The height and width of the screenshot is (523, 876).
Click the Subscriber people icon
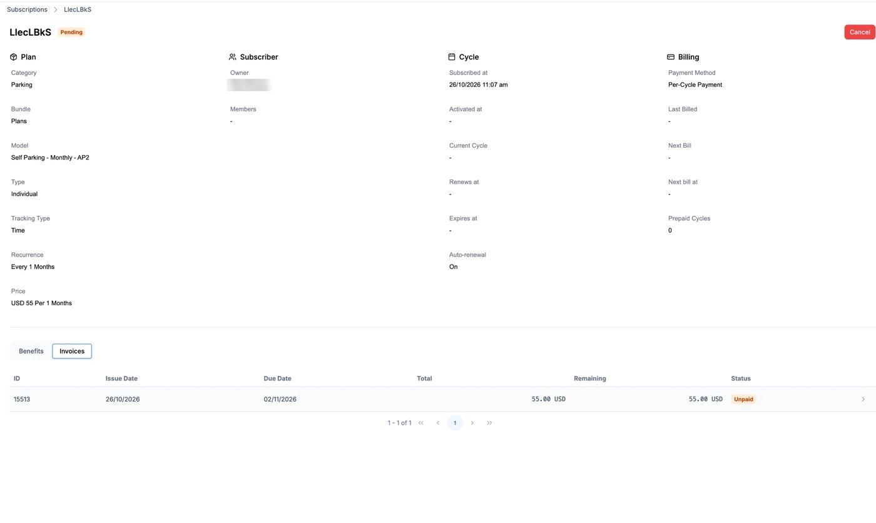coord(233,57)
